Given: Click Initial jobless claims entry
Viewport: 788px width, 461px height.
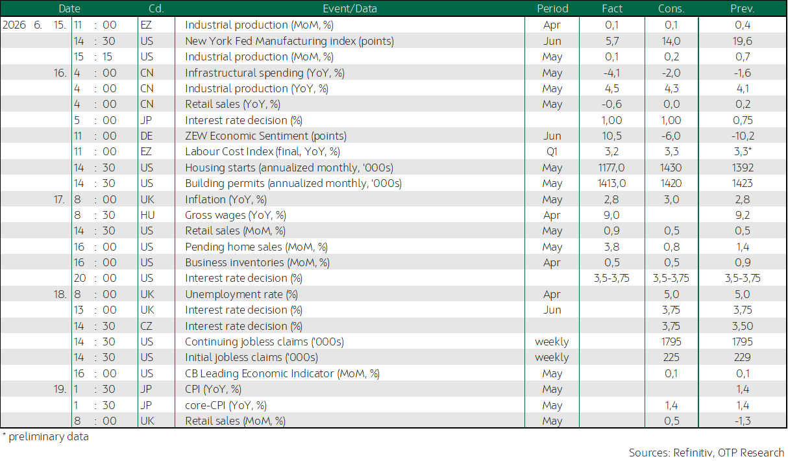Looking at the screenshot, I should click(251, 357).
